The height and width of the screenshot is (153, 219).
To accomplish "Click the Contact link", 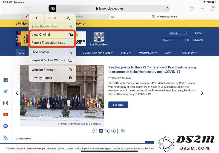I will click(199, 33).
